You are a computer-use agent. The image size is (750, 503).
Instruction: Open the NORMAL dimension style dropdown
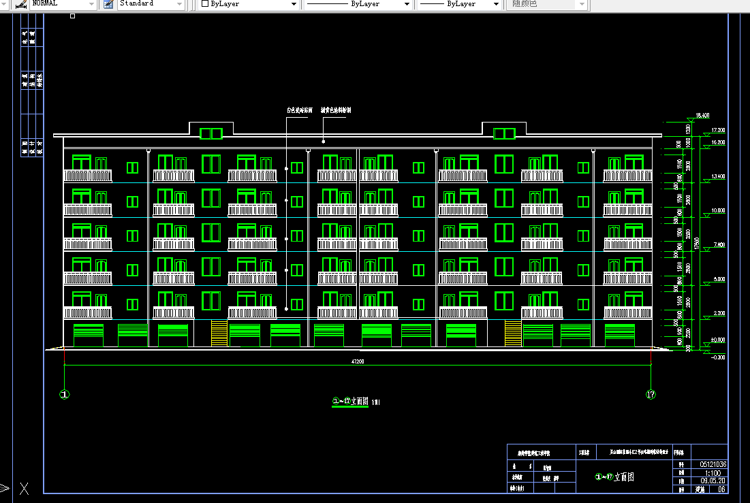pos(91,4)
